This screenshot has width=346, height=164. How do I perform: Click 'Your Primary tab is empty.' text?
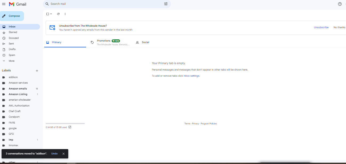[x=169, y=63]
